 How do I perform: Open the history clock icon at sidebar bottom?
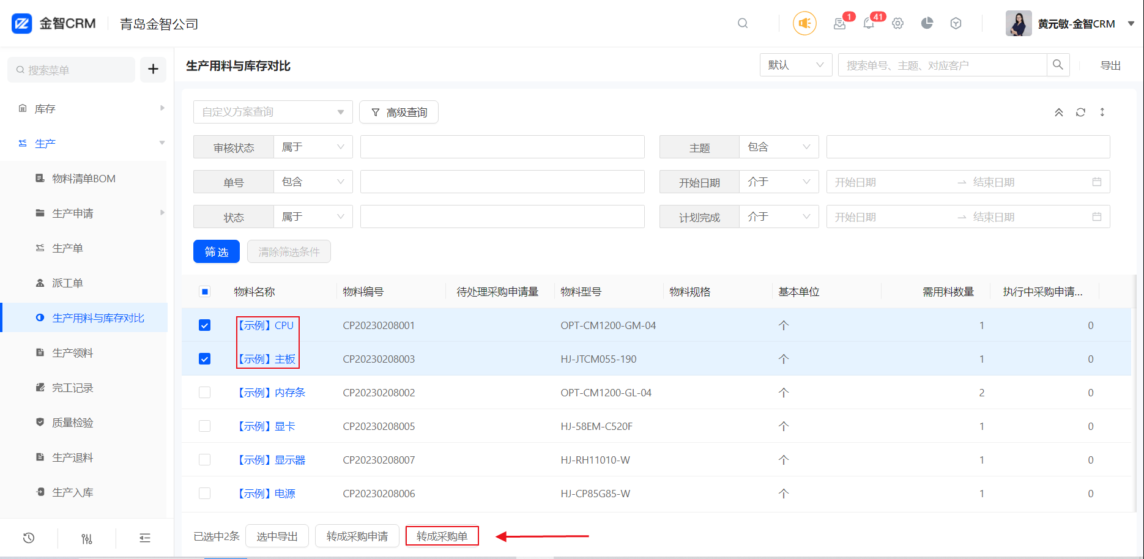click(x=29, y=538)
